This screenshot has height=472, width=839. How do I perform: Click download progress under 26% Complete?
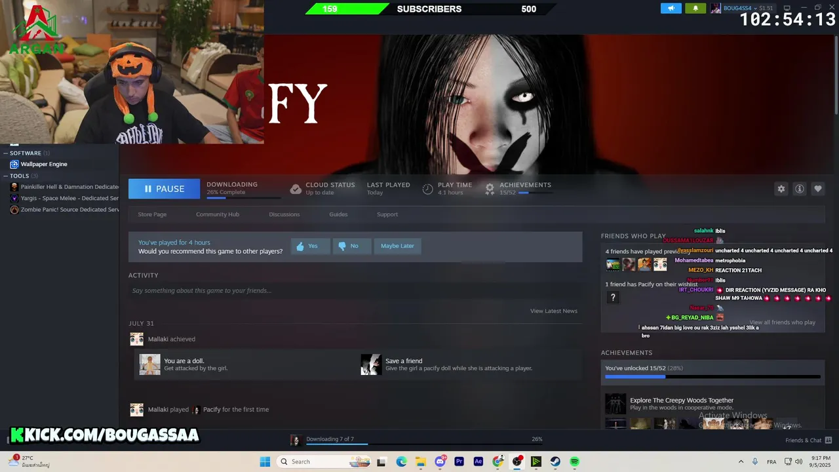point(243,197)
